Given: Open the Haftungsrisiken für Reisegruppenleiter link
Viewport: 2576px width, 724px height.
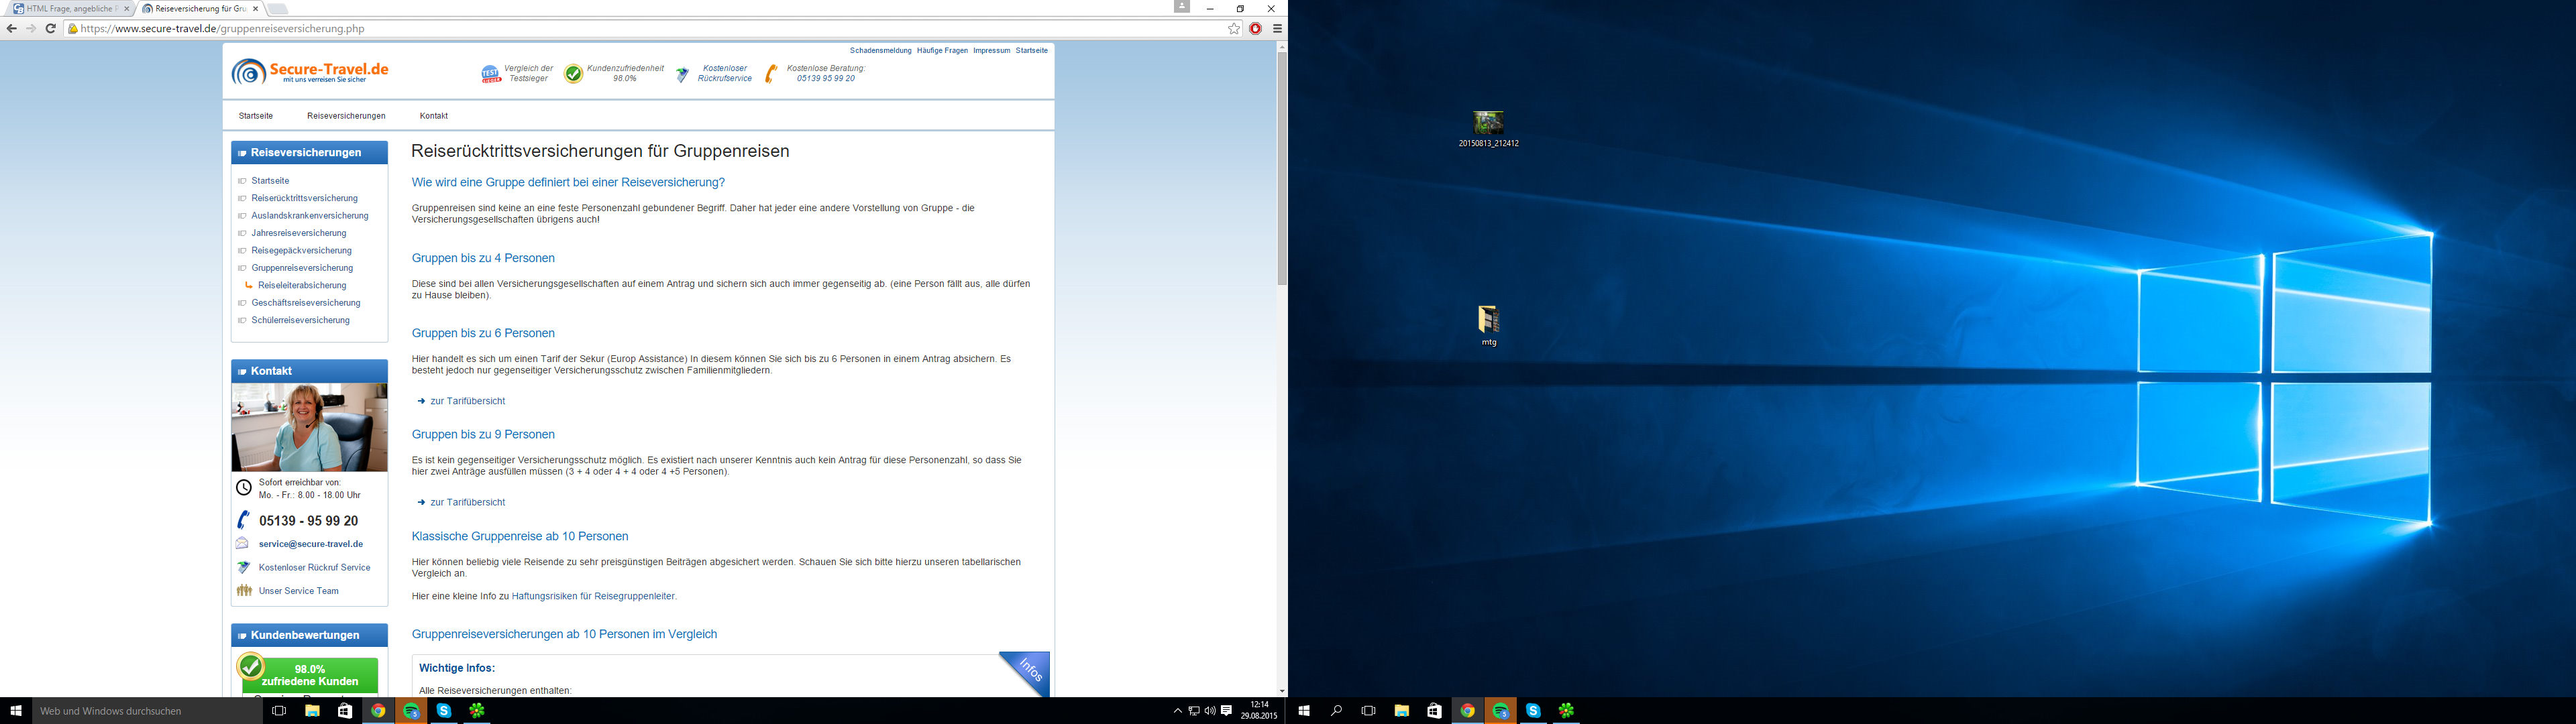Looking at the screenshot, I should [593, 596].
